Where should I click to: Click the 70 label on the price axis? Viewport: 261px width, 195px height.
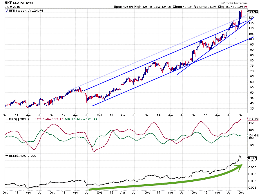point(252,71)
